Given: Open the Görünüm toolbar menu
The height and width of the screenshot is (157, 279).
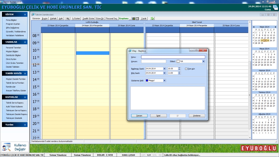Looking at the screenshot, I should click(x=36, y=19).
